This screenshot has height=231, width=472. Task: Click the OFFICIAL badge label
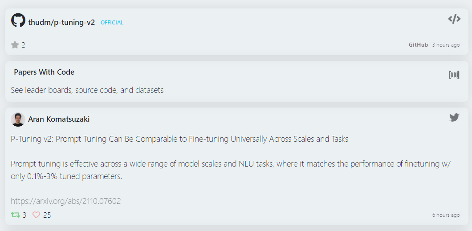pos(112,23)
